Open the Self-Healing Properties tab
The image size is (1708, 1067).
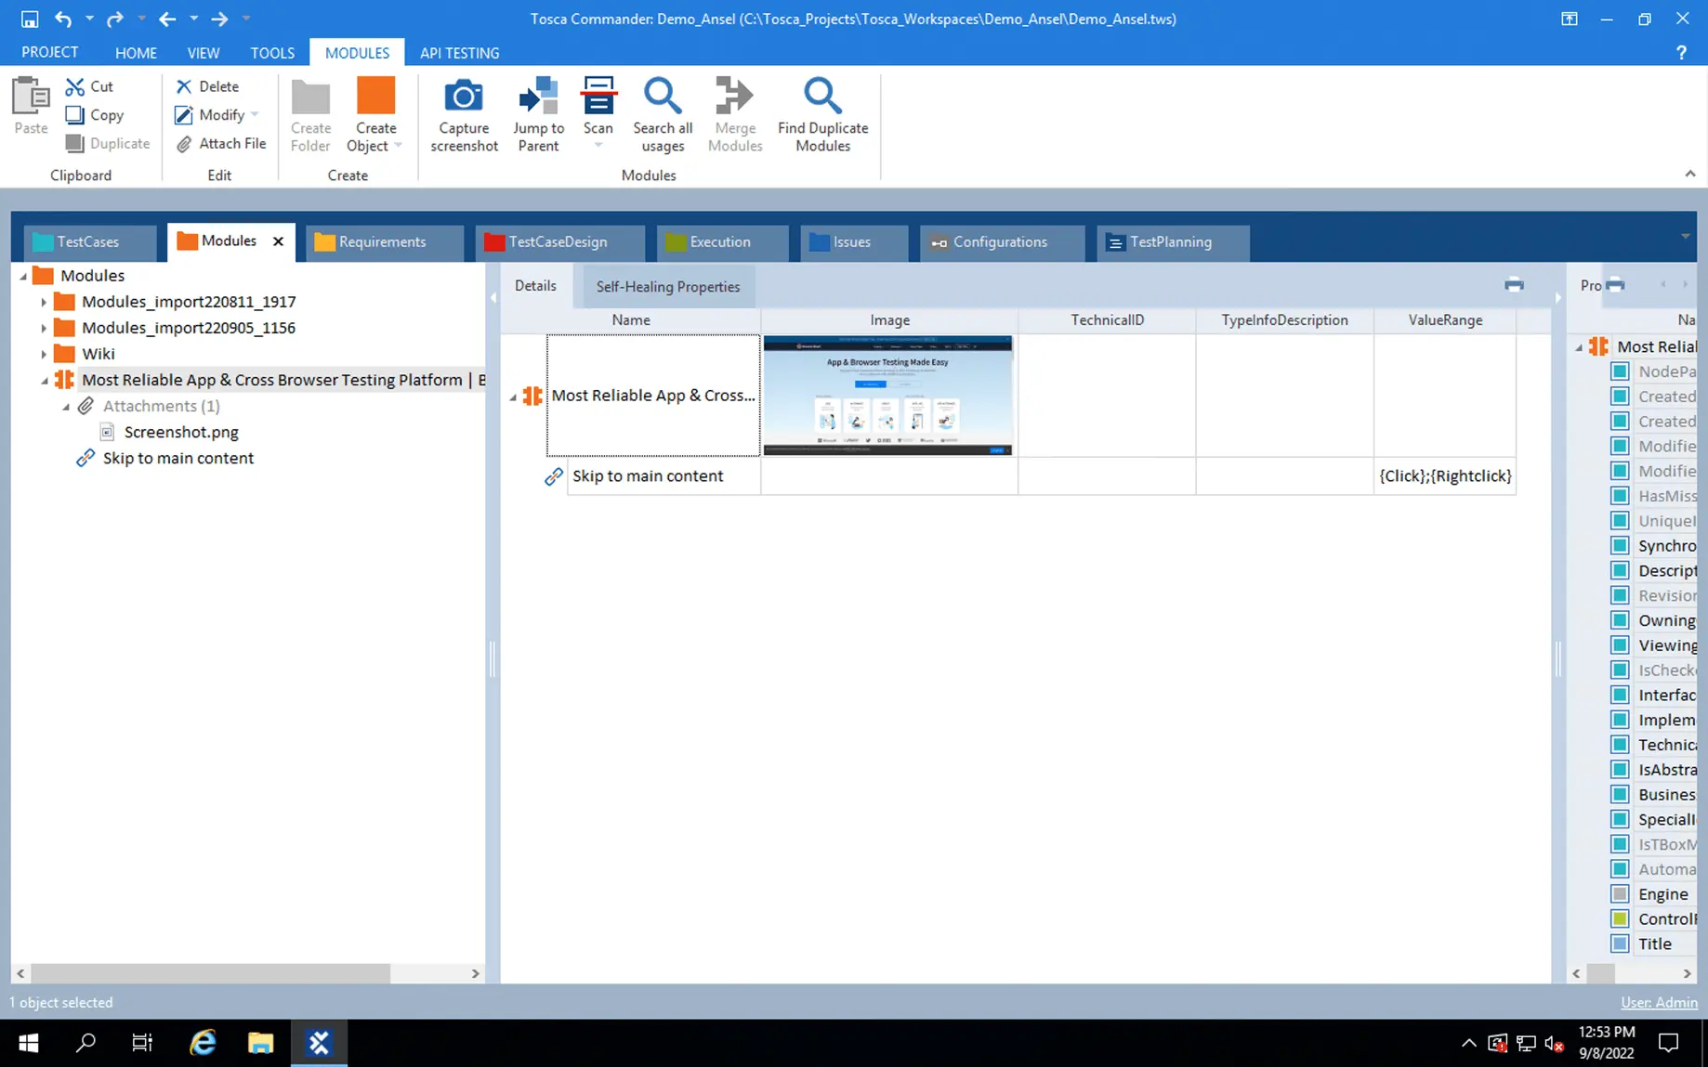[667, 287]
